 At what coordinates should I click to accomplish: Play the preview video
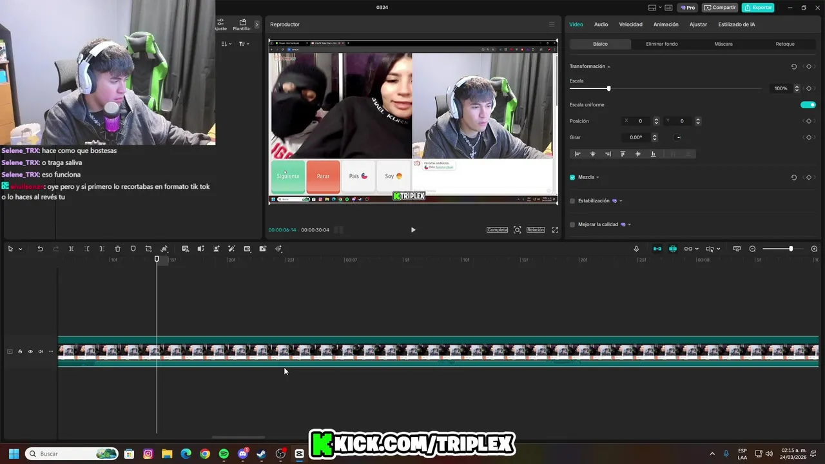coord(413,230)
